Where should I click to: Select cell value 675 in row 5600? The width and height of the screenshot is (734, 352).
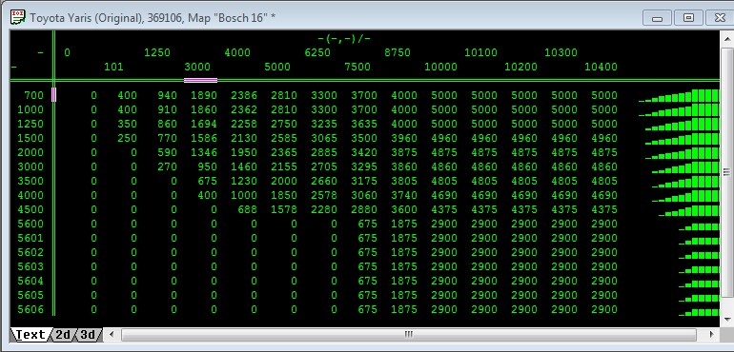point(367,224)
